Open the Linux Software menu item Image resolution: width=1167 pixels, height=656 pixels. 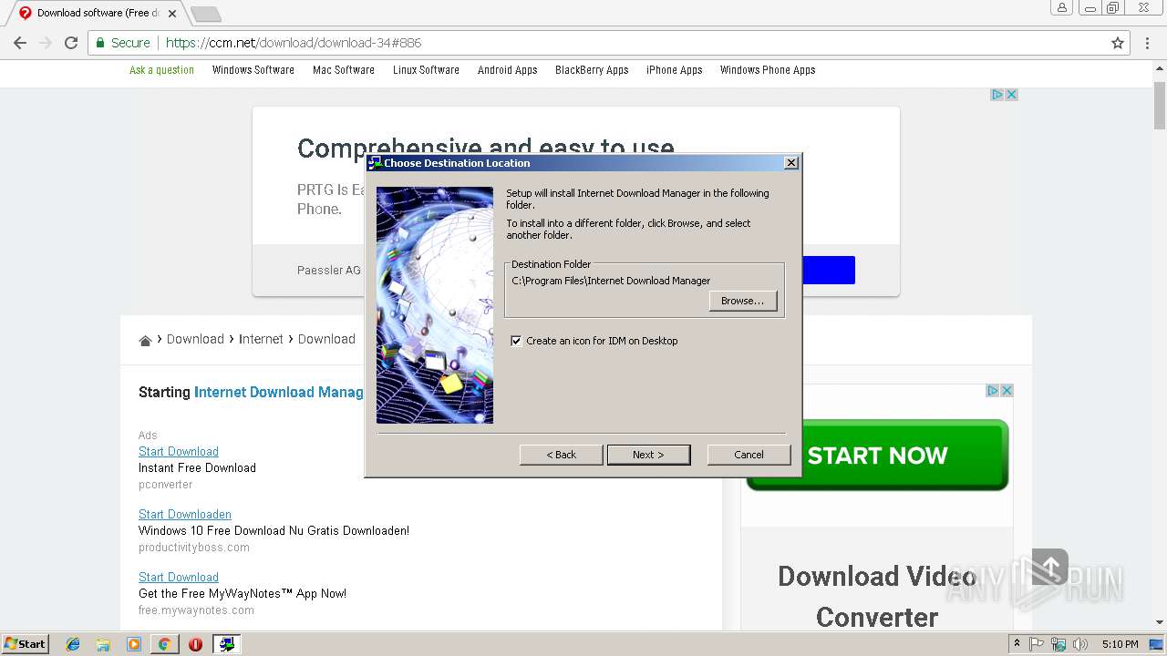(426, 70)
